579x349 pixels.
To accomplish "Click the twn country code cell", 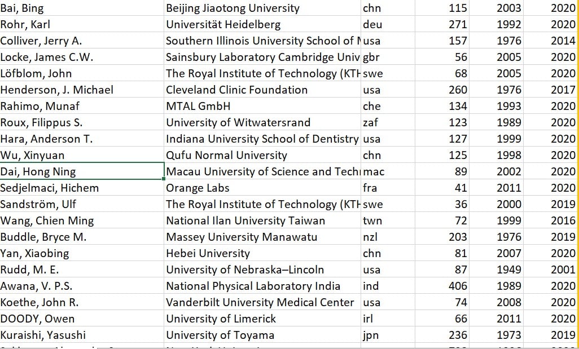I will (x=388, y=220).
